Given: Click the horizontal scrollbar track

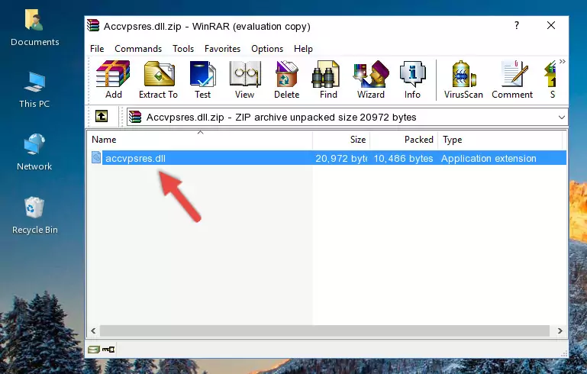Looking at the screenshot, I should [324, 330].
